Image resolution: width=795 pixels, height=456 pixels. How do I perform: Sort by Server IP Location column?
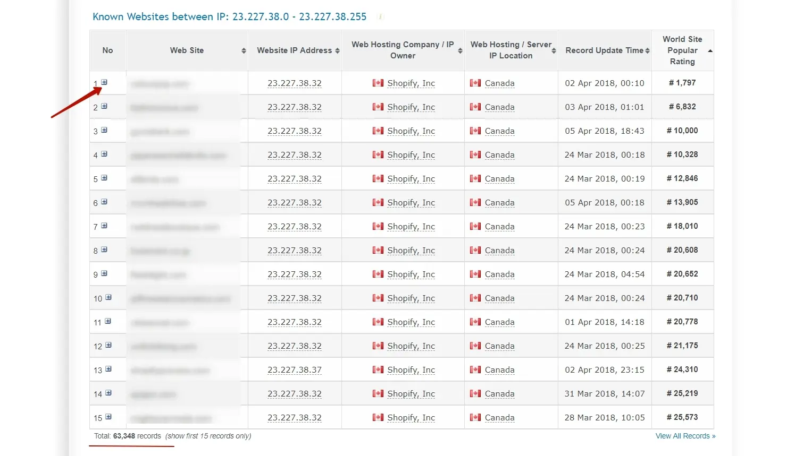pos(554,51)
